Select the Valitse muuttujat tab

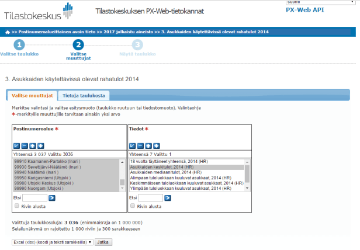click(33, 95)
